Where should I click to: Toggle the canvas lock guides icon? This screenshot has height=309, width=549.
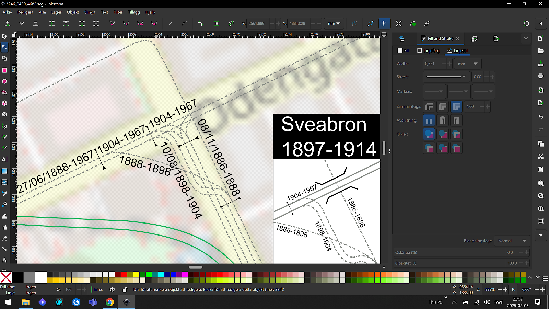[x=14, y=35]
